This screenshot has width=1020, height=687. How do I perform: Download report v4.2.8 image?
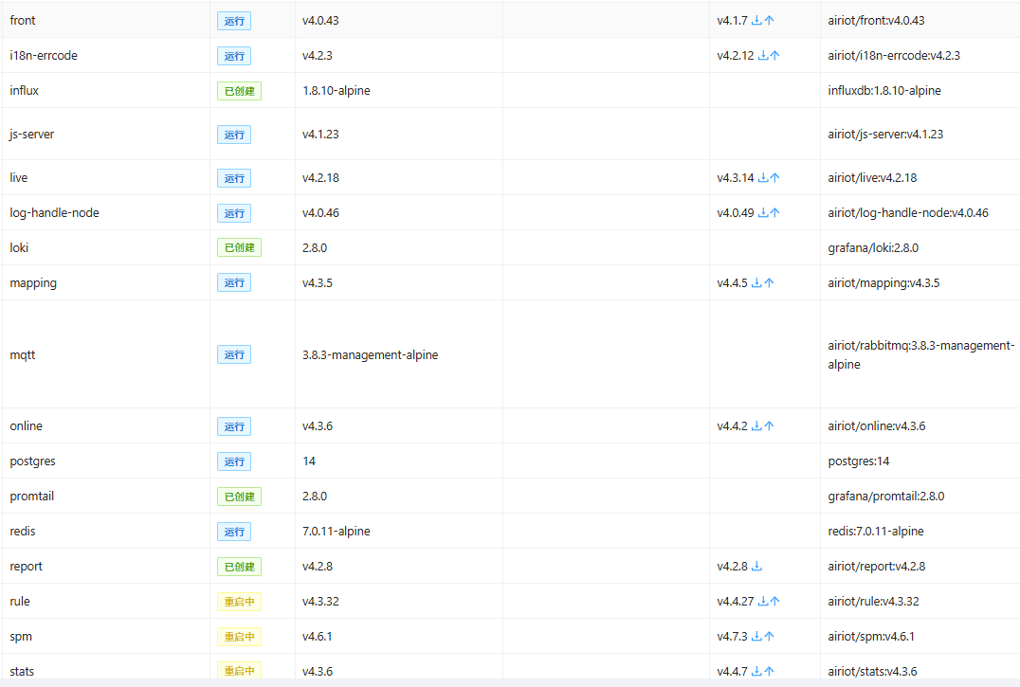756,566
